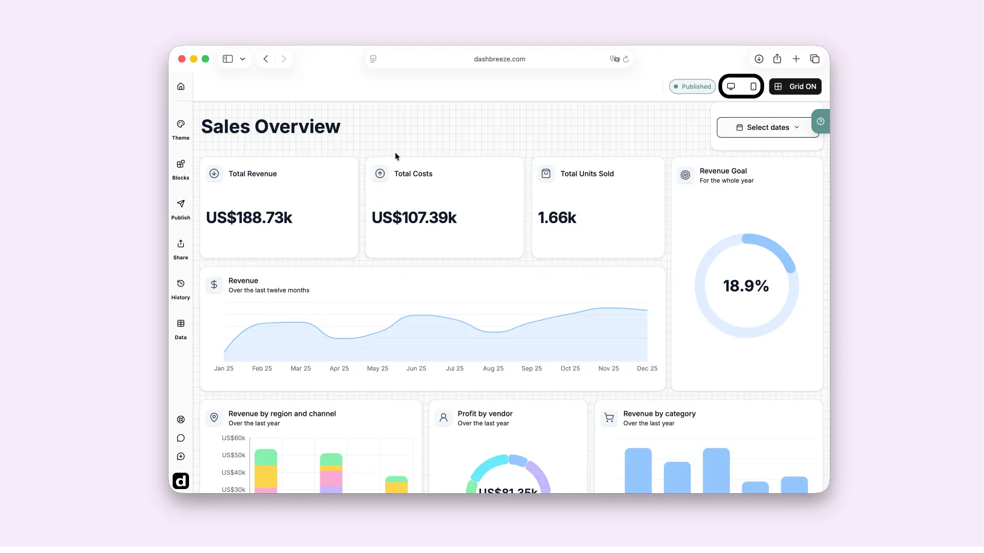Open the Blocks panel
The image size is (984, 553).
tap(181, 170)
